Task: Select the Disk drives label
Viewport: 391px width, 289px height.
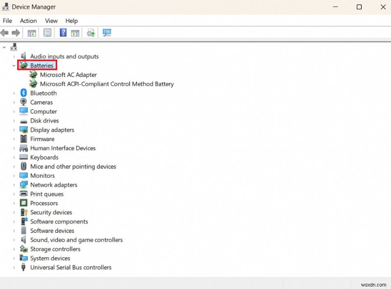Action: (44, 121)
